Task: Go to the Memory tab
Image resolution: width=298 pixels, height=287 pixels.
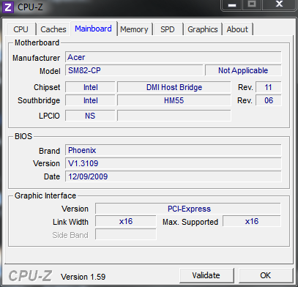Action: point(134,29)
